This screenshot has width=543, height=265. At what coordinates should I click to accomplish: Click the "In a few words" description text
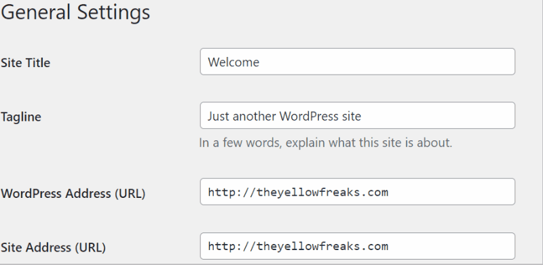click(326, 142)
